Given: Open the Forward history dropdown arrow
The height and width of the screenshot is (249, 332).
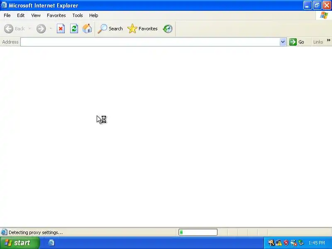Looking at the screenshot, I should coord(51,29).
